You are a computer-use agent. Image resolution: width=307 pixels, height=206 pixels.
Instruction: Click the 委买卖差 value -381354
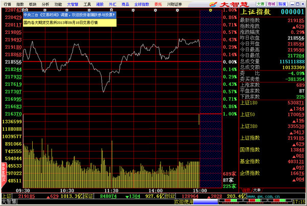[295, 79]
